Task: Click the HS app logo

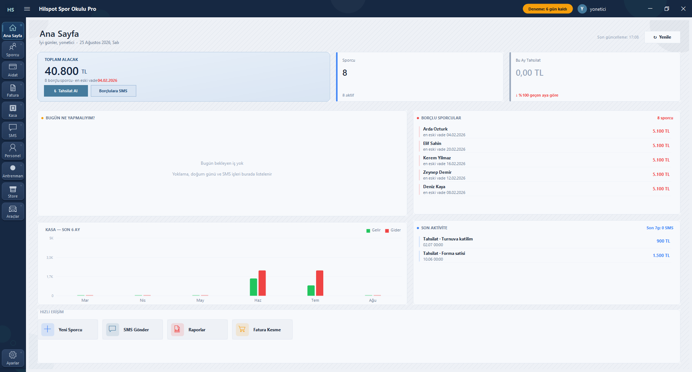Action: (11, 9)
